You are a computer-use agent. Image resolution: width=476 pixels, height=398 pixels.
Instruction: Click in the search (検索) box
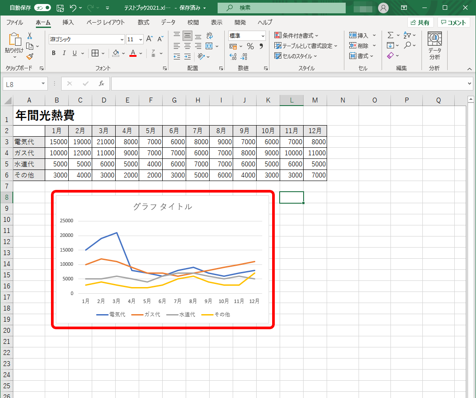coord(282,8)
